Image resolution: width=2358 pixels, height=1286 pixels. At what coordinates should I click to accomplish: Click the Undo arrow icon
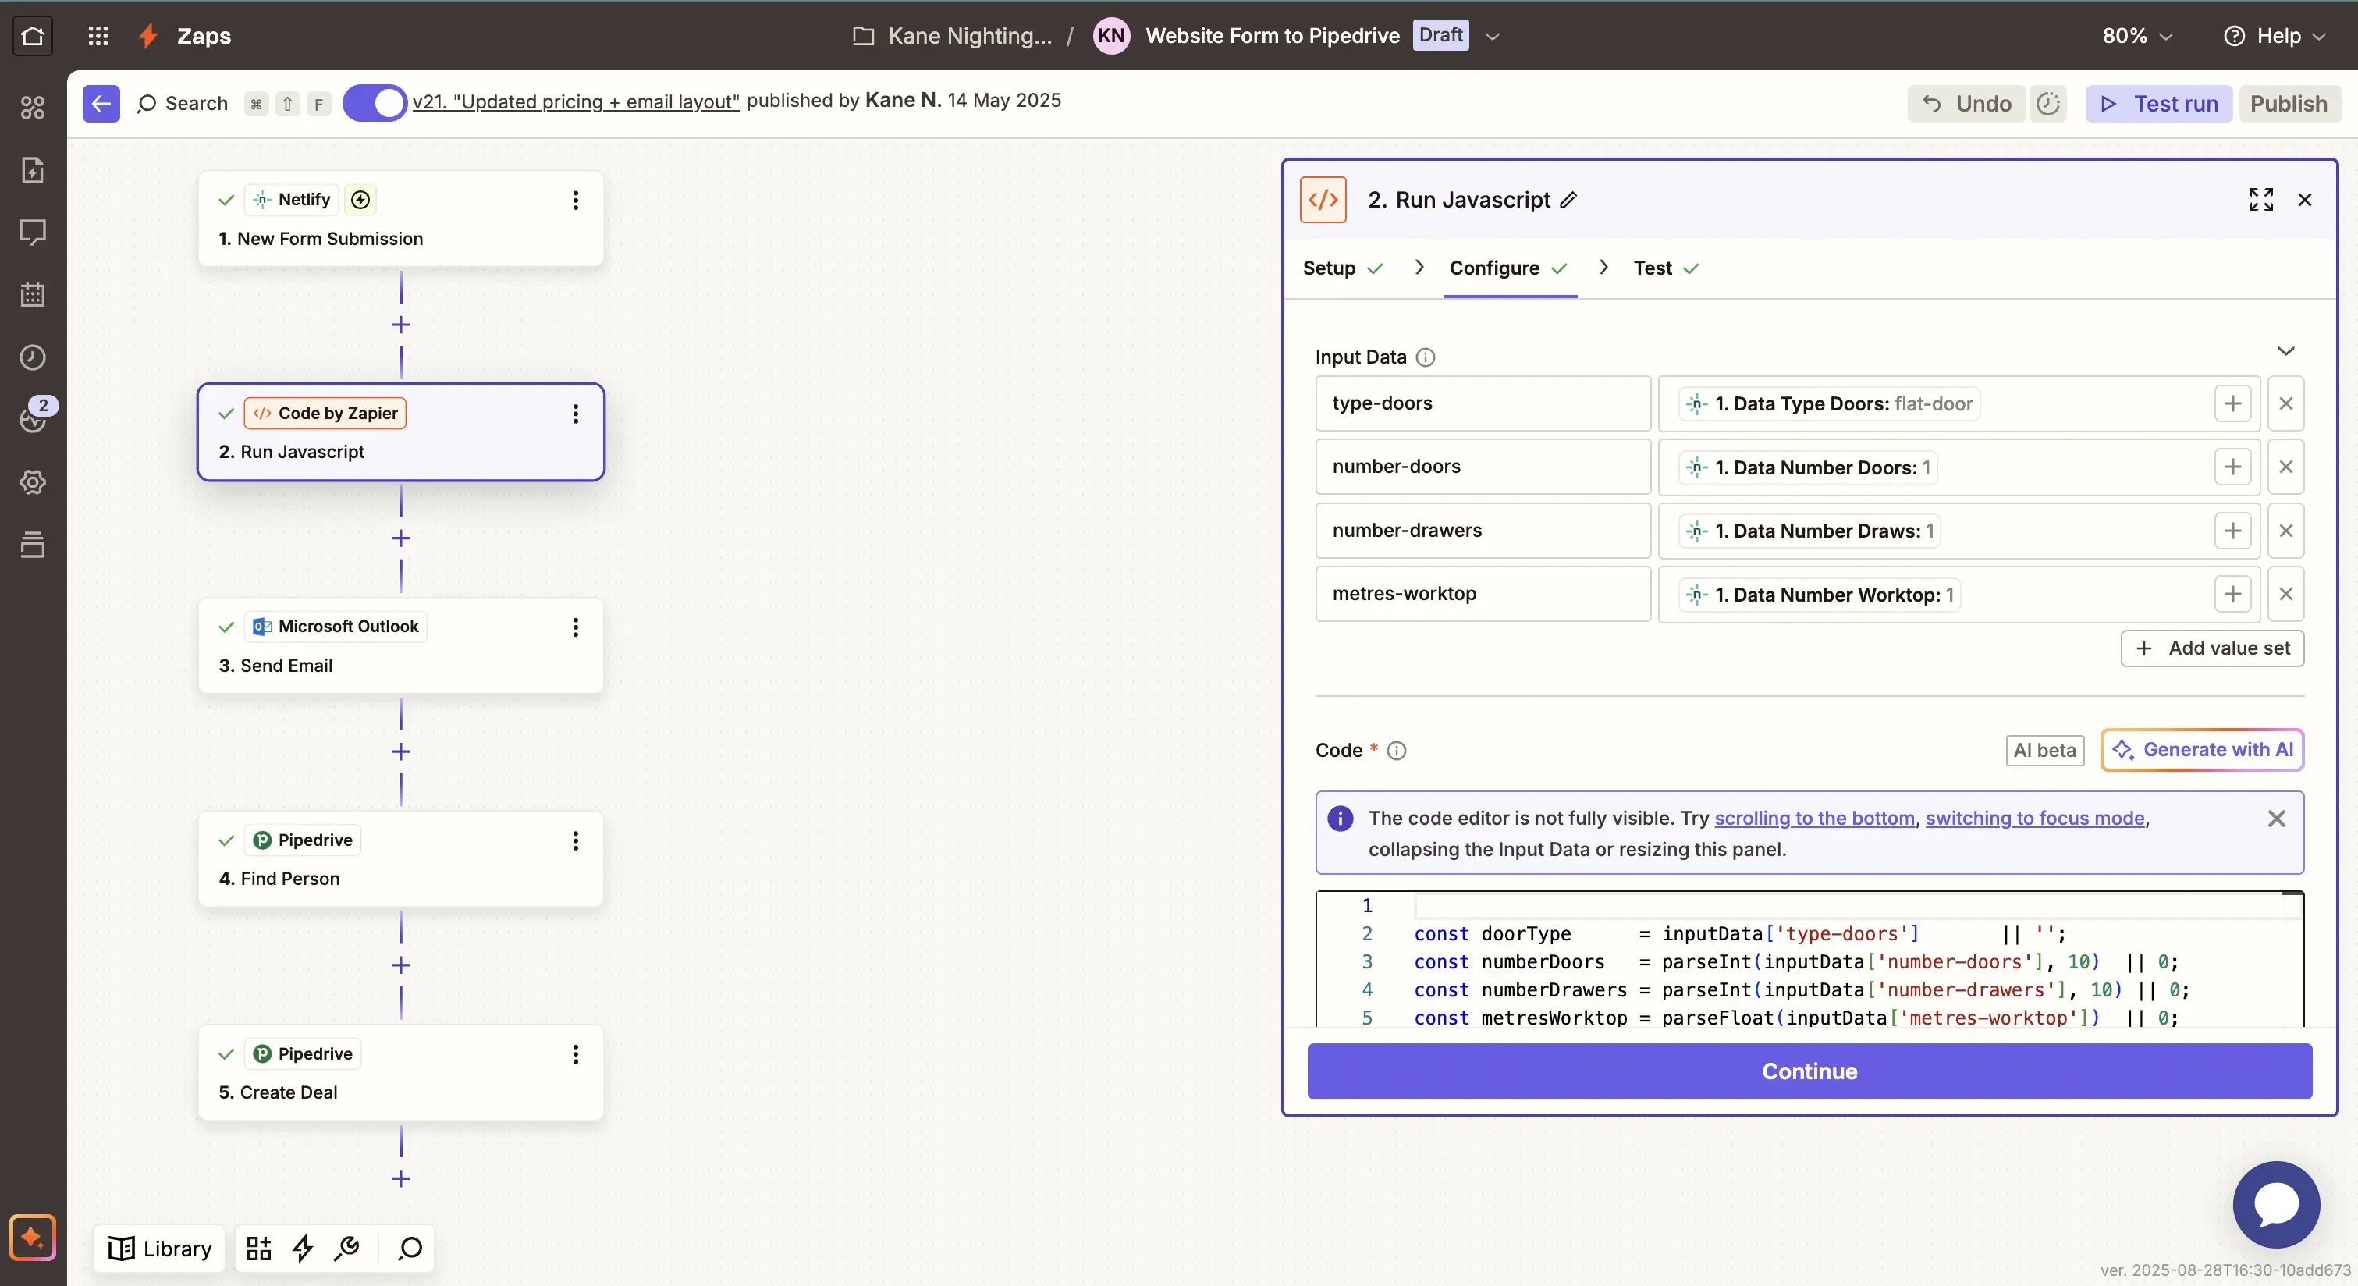(1931, 104)
